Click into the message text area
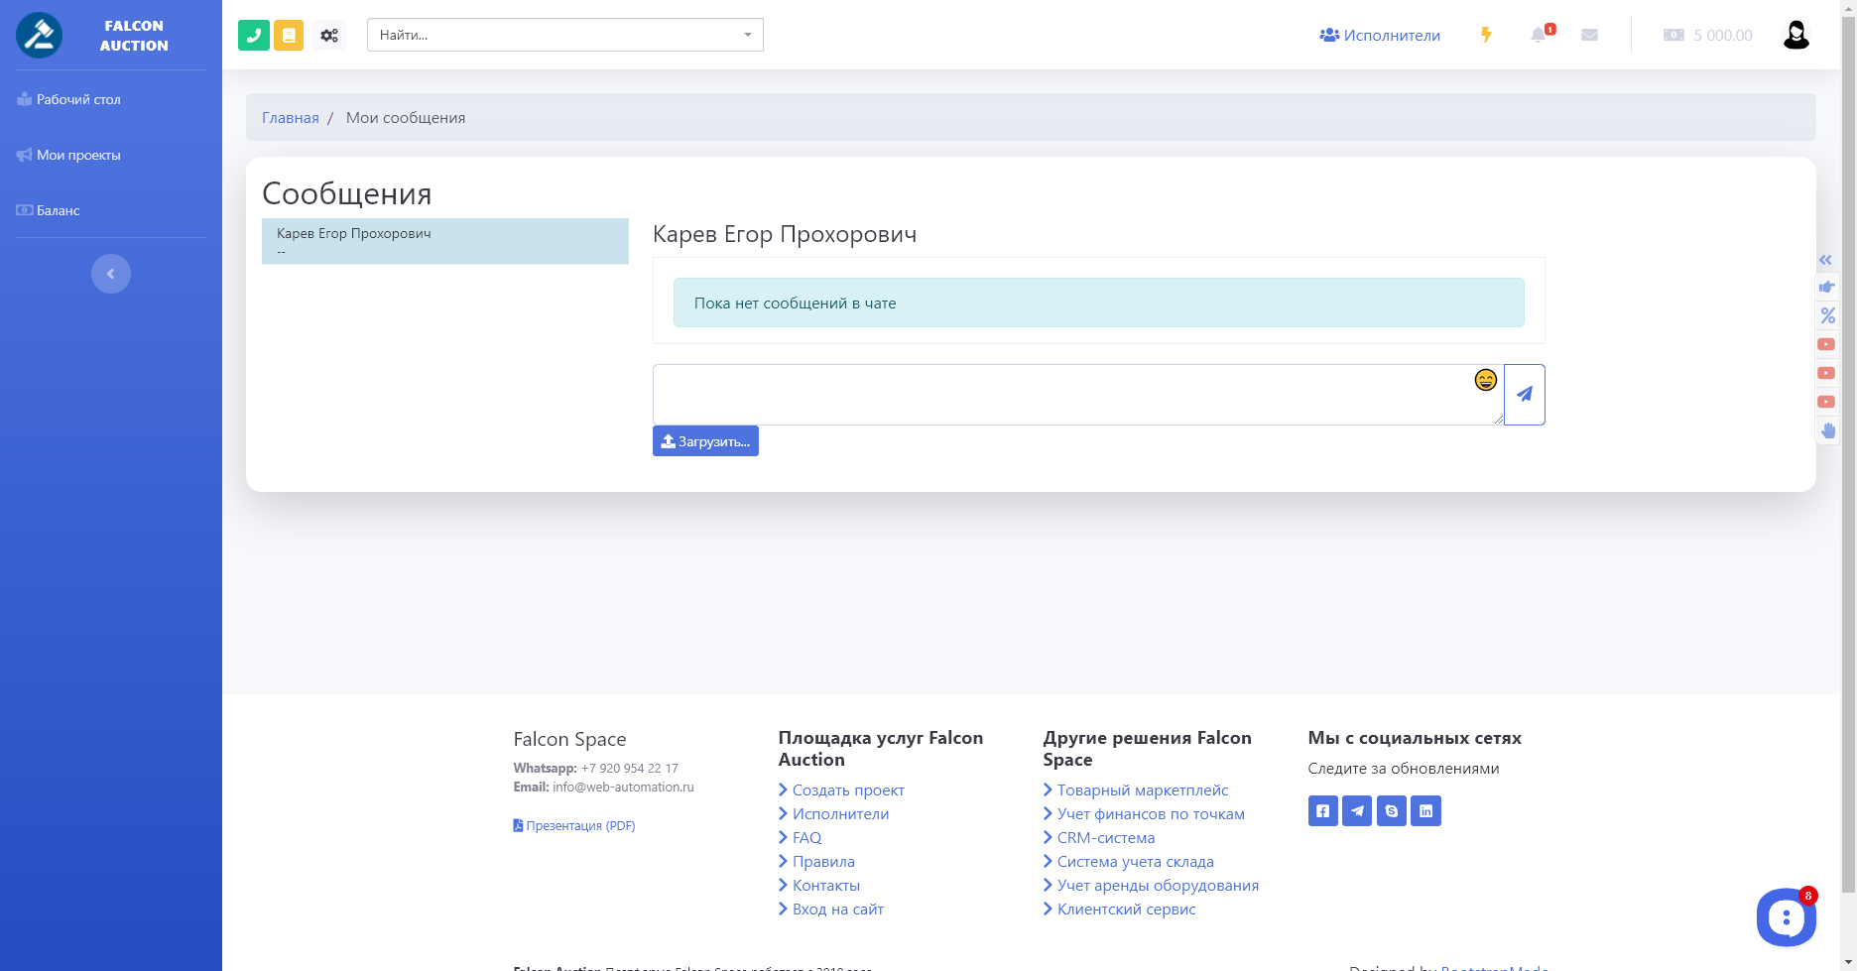Viewport: 1857px width, 971px height. [x=1061, y=395]
